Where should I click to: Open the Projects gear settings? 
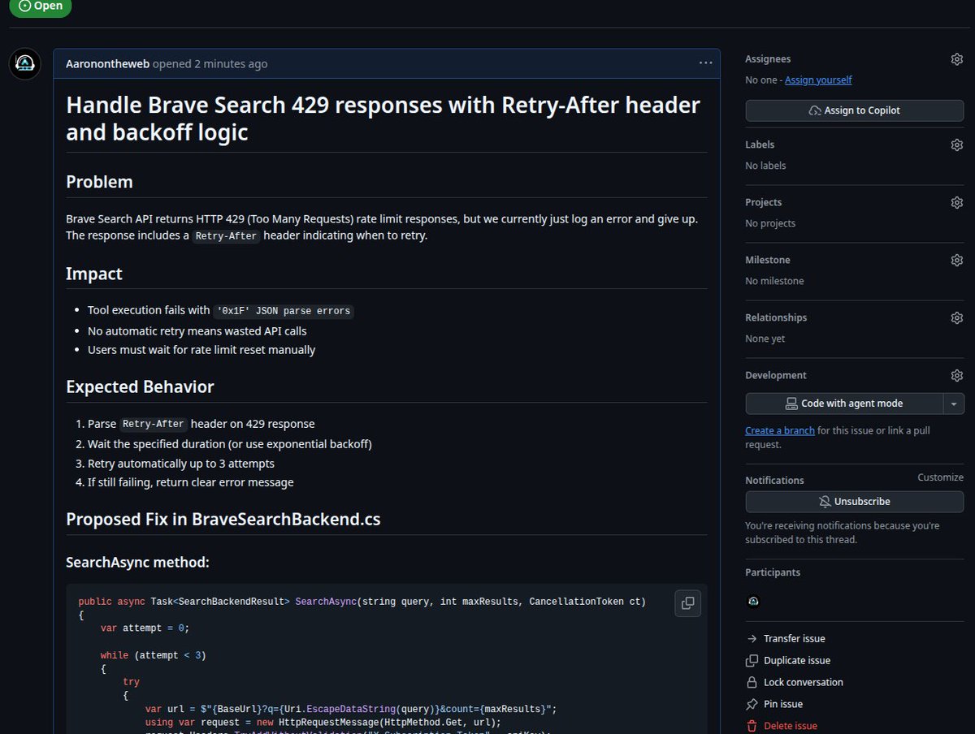pyautogui.click(x=956, y=202)
